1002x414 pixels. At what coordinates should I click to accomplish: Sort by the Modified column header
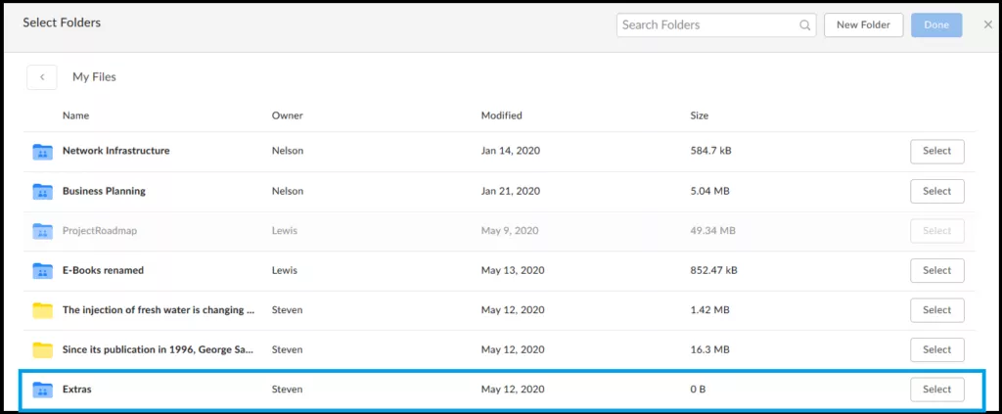502,115
